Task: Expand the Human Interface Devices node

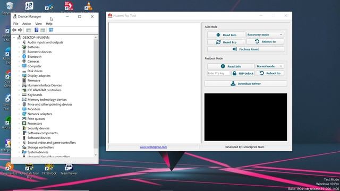Action: (x=19, y=85)
